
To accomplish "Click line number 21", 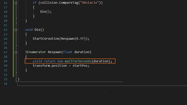I will 5,25.
